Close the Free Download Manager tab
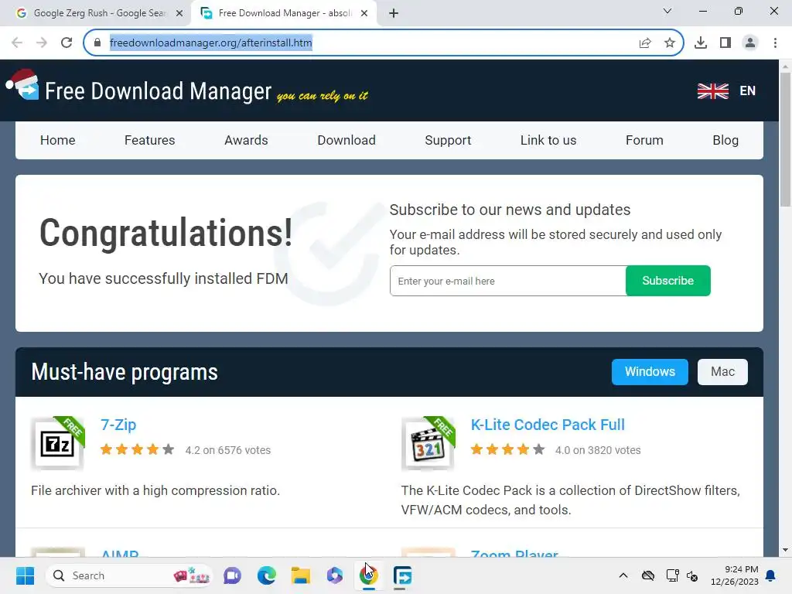Screen dimensions: 792x594 coord(364,13)
